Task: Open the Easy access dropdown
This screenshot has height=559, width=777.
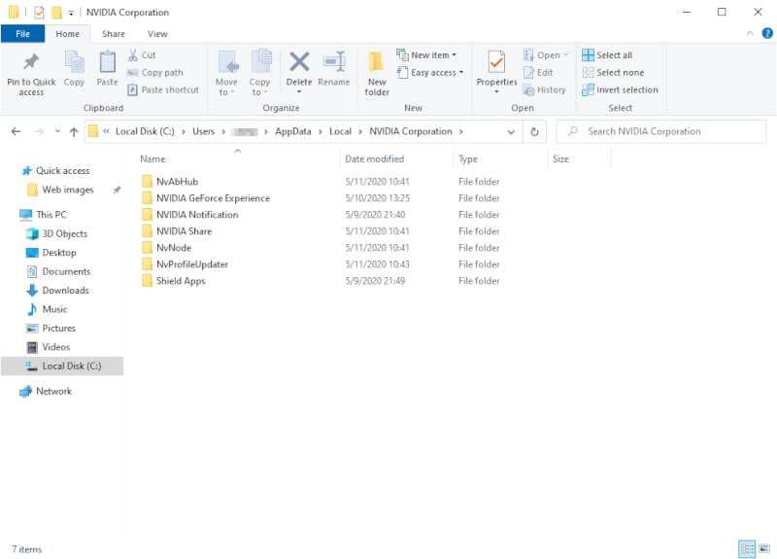Action: (x=430, y=72)
